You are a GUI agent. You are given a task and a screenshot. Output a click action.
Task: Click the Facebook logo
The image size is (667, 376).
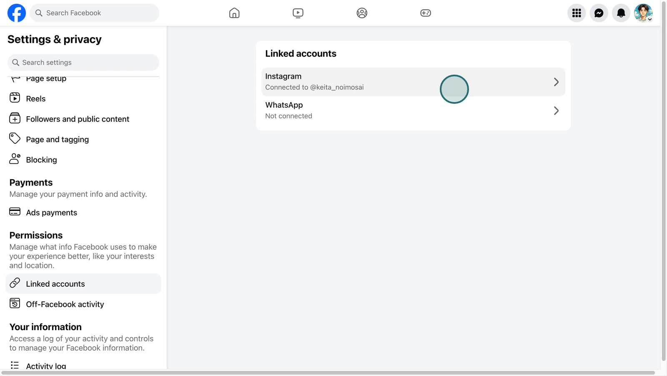(17, 13)
